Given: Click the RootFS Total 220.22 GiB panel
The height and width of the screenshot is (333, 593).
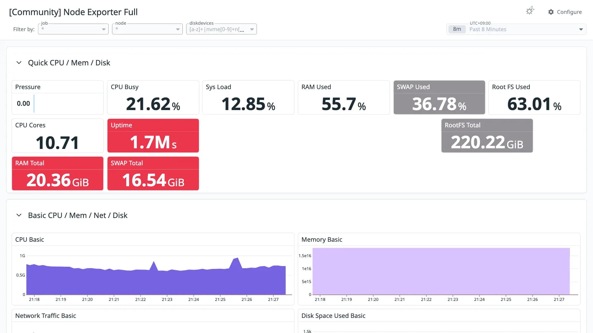Looking at the screenshot, I should [x=487, y=136].
